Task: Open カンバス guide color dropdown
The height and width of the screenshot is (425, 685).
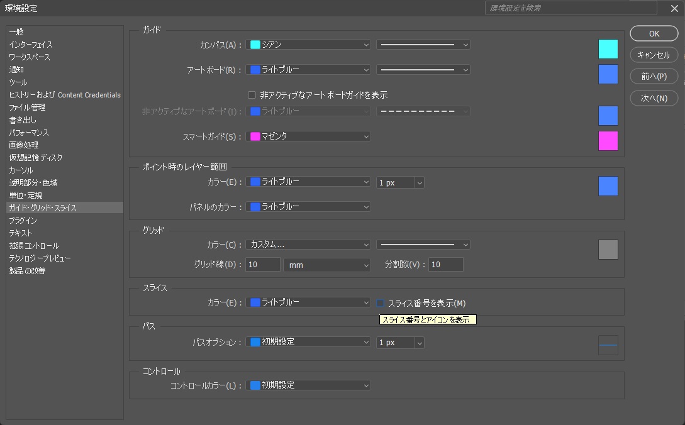Action: (308, 45)
